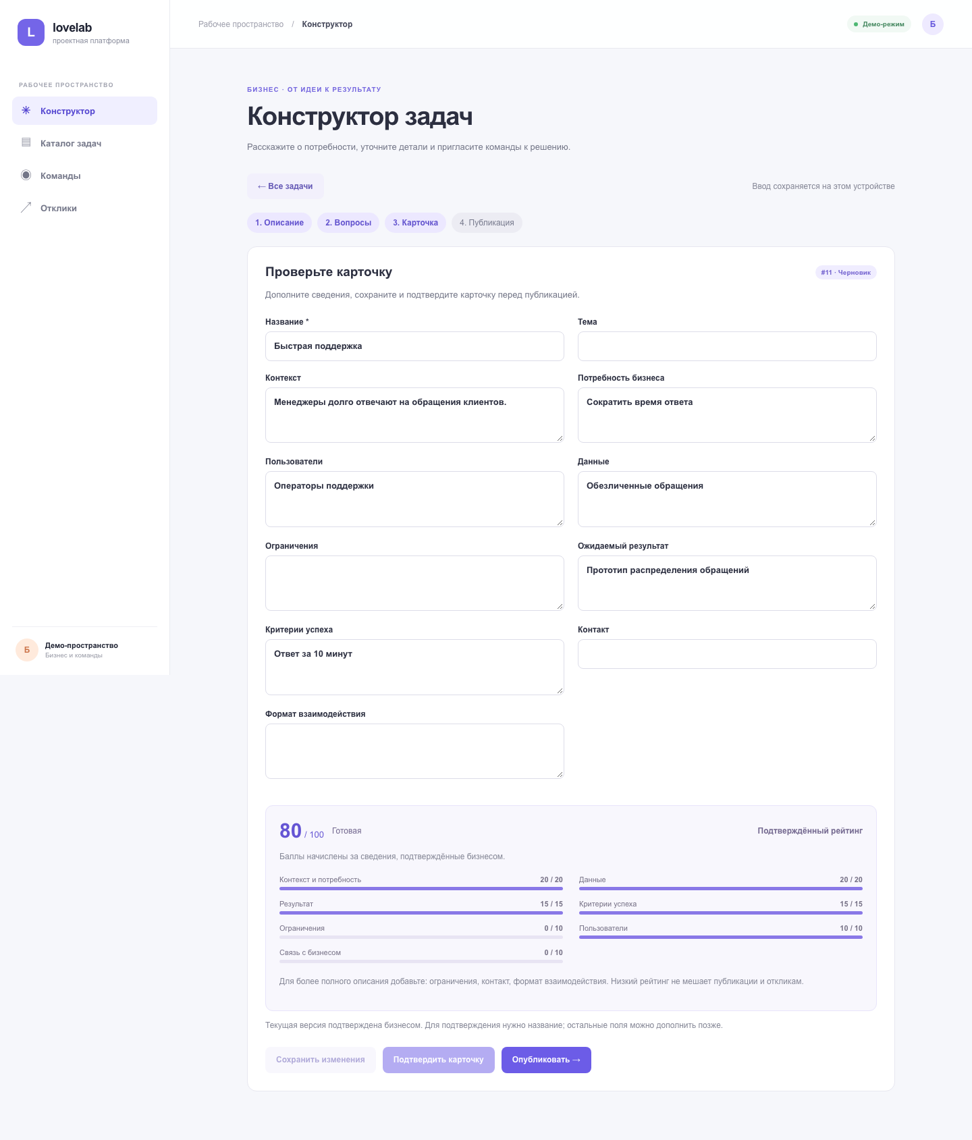Select step 3. Карточка
This screenshot has width=972, height=1140.
tap(415, 223)
